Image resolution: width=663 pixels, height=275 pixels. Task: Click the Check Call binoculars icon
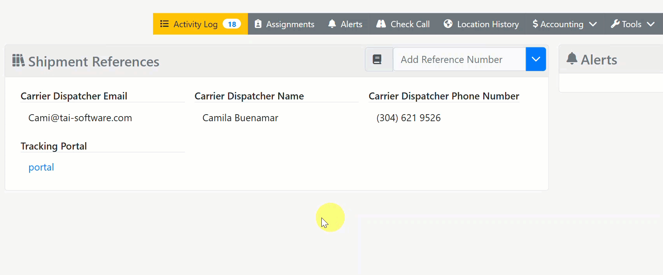click(381, 24)
